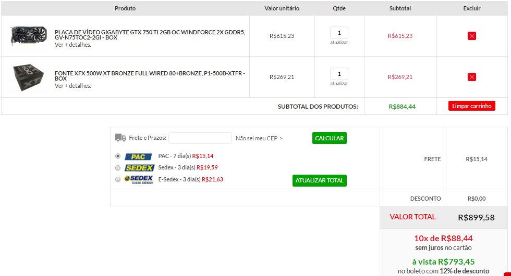The width and height of the screenshot is (511, 276).
Task: Open 'Ver + detalhes' for the XFX power supply
Action: tap(72, 86)
